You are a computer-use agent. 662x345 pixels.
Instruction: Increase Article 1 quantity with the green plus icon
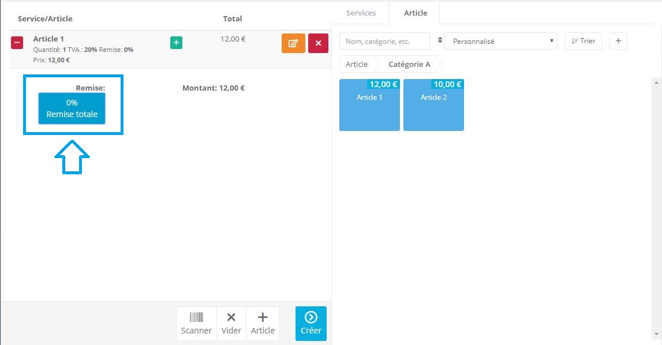pyautogui.click(x=176, y=43)
